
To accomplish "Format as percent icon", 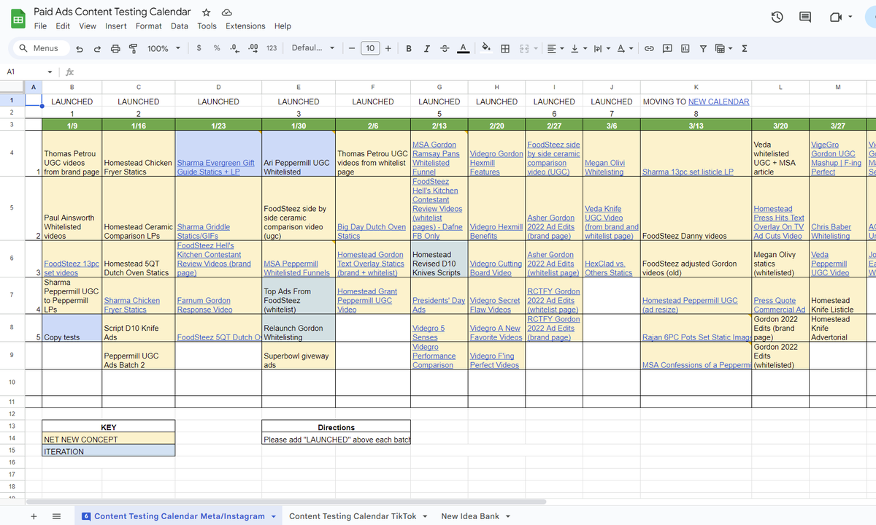I will click(217, 48).
